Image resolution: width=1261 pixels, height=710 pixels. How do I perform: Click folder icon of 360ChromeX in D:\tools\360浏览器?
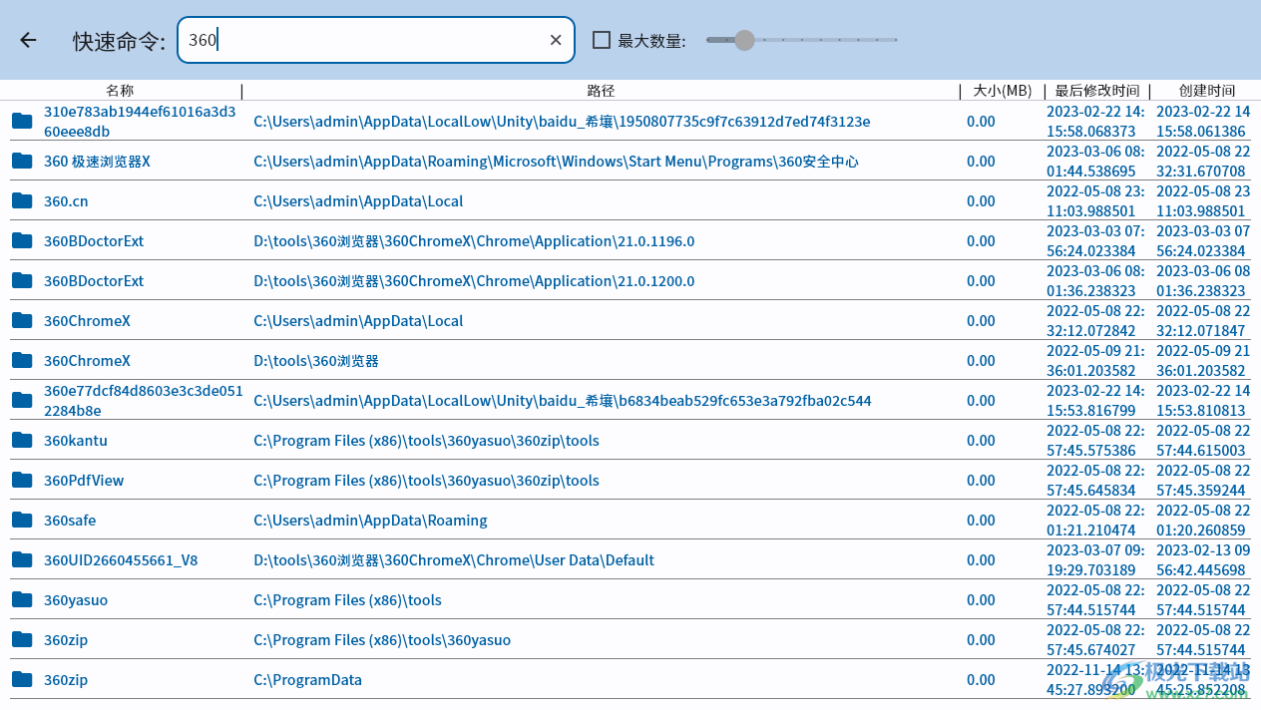point(22,360)
